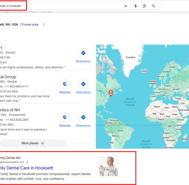Open the Dental Care in Hooksett result link

click(26, 168)
